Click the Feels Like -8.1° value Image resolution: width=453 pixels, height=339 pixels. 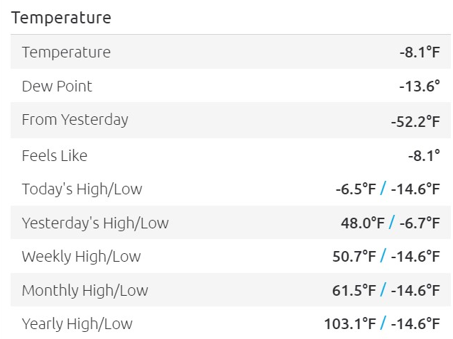pos(419,155)
